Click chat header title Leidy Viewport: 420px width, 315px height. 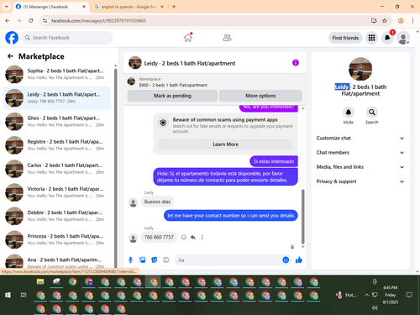coord(190,63)
